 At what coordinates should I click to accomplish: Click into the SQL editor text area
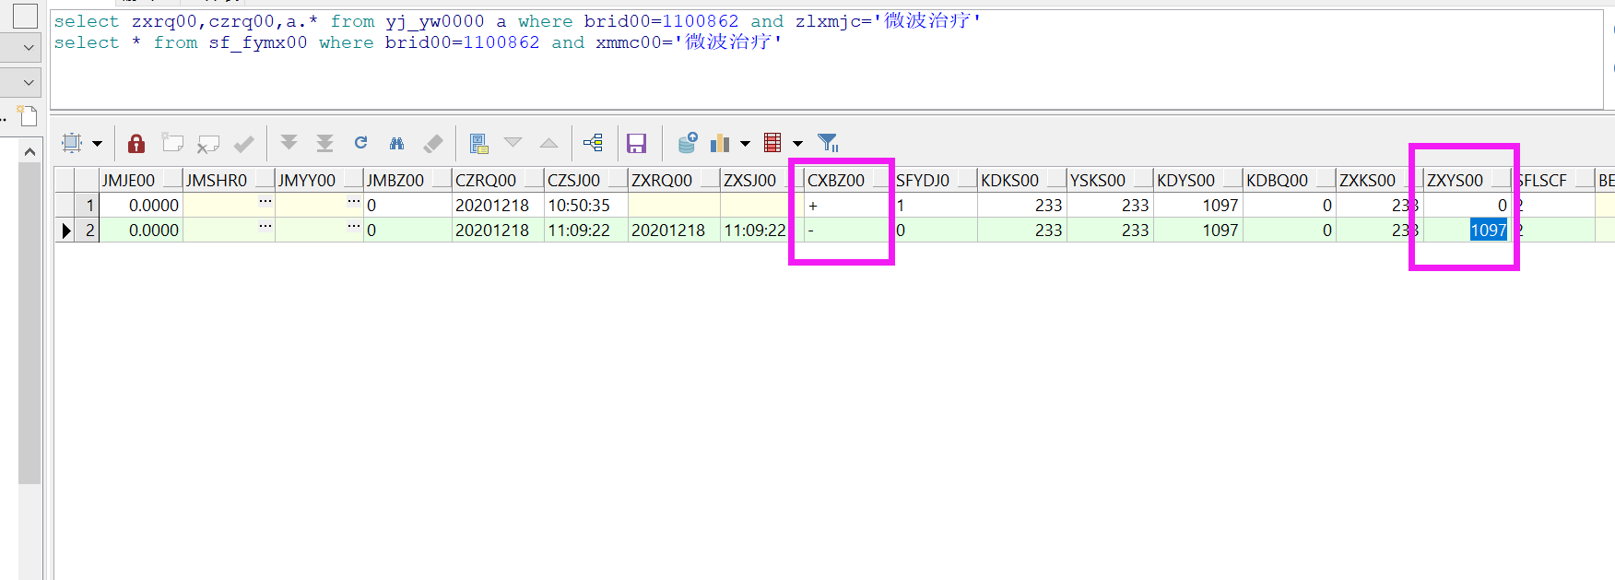[826, 60]
